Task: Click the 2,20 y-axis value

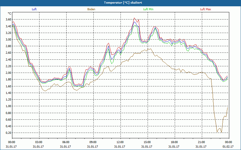Action: coord(8,66)
